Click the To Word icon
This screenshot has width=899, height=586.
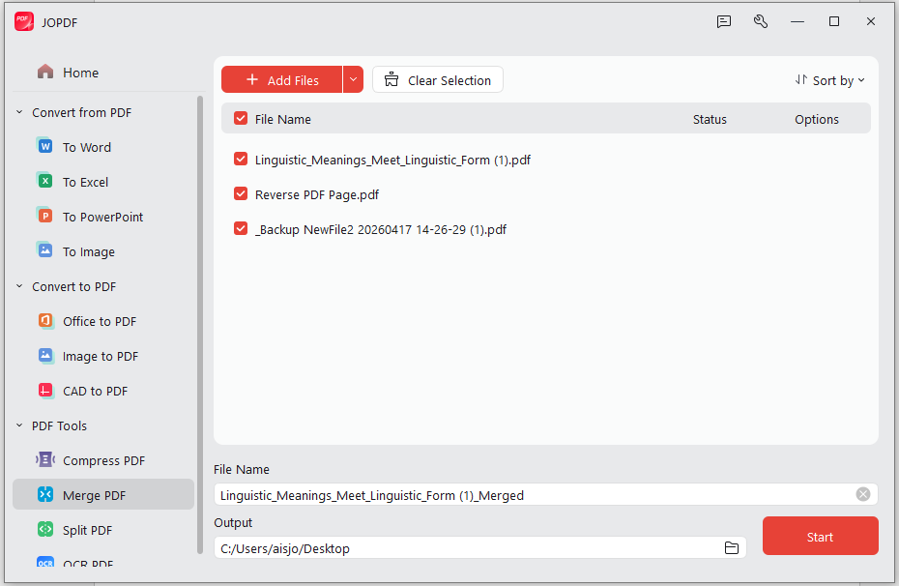pyautogui.click(x=45, y=146)
